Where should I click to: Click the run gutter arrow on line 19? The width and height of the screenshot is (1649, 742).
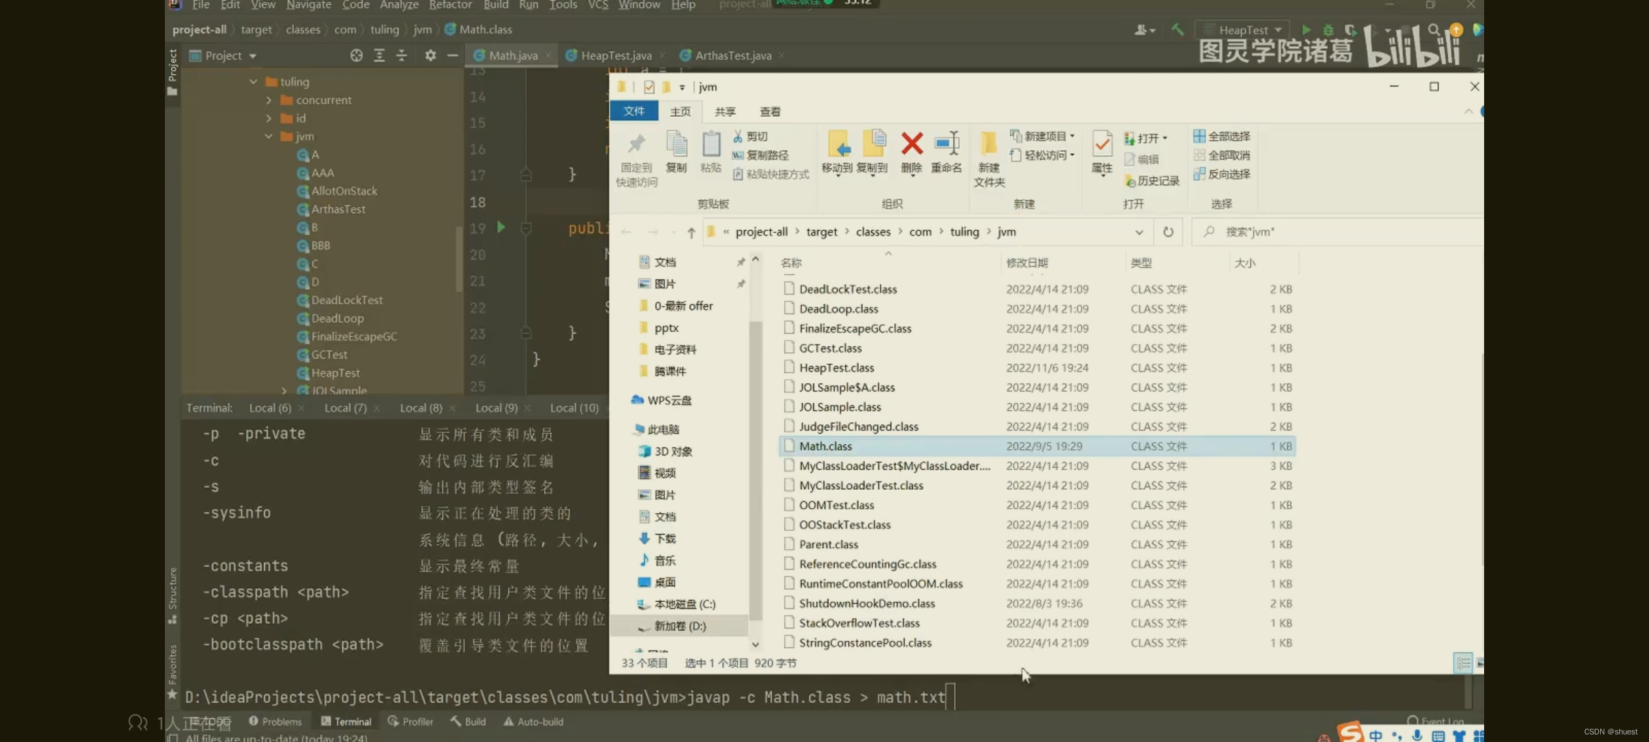(501, 227)
